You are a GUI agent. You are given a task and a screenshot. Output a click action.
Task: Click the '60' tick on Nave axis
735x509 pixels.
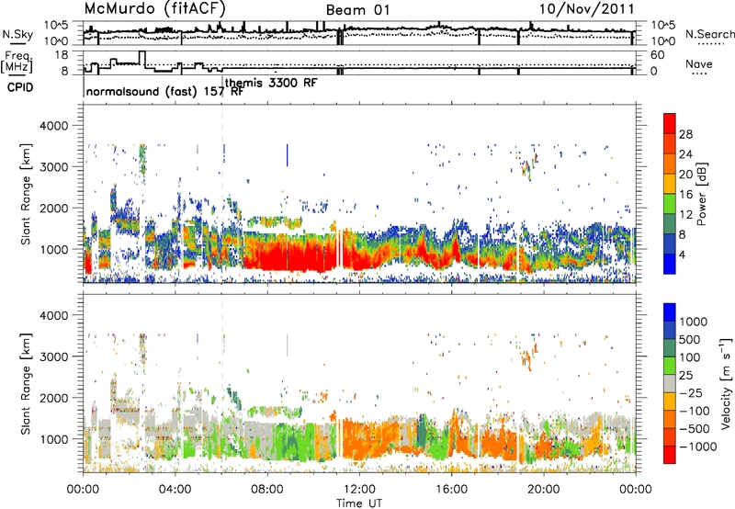(657, 55)
